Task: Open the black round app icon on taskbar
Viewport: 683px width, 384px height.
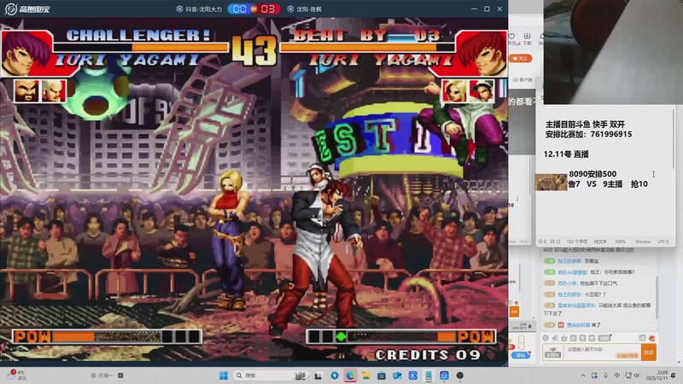Action: pyautogui.click(x=460, y=375)
